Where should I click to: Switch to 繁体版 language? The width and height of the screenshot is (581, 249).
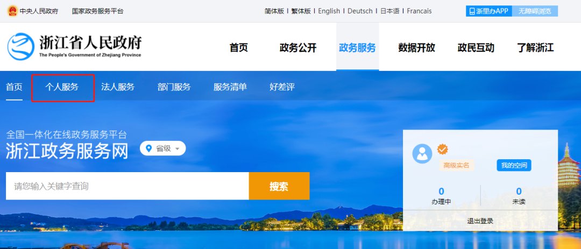tap(301, 11)
